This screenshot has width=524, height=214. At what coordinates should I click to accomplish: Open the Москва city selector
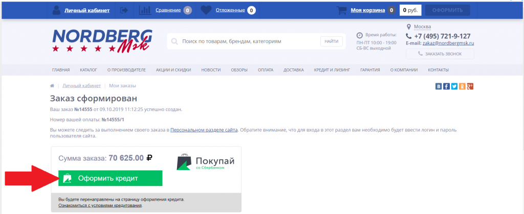click(422, 27)
